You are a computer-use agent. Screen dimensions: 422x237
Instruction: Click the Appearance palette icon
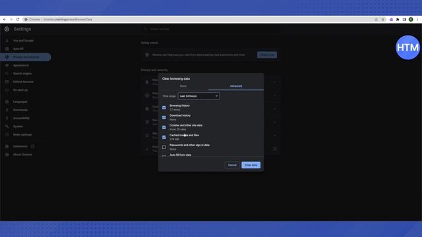click(7, 65)
